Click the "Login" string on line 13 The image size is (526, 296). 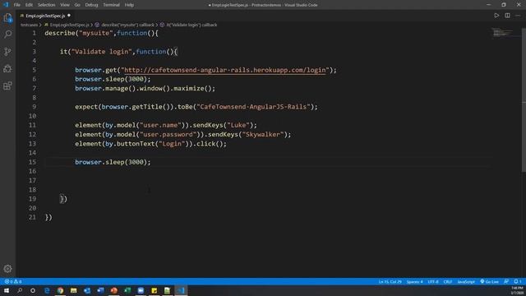[x=172, y=144]
